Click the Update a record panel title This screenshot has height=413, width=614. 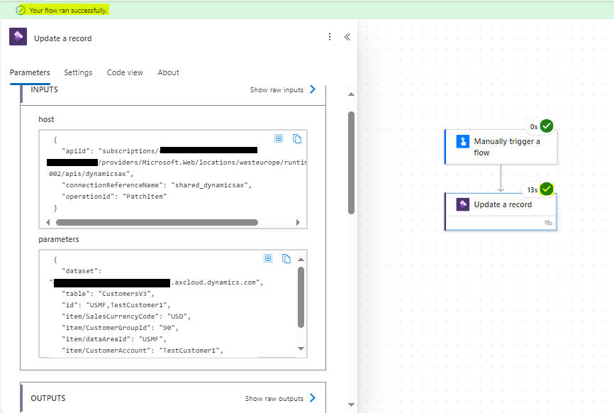click(x=62, y=38)
